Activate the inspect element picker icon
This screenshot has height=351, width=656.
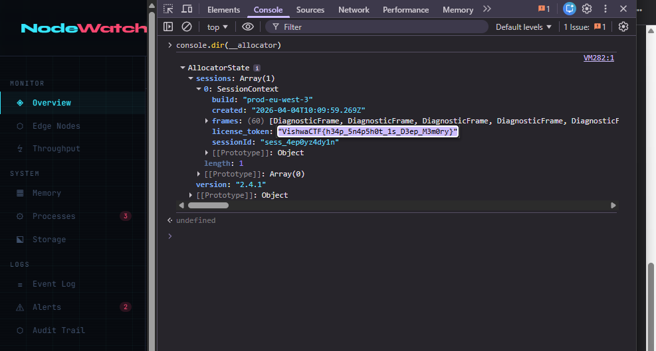[168, 9]
